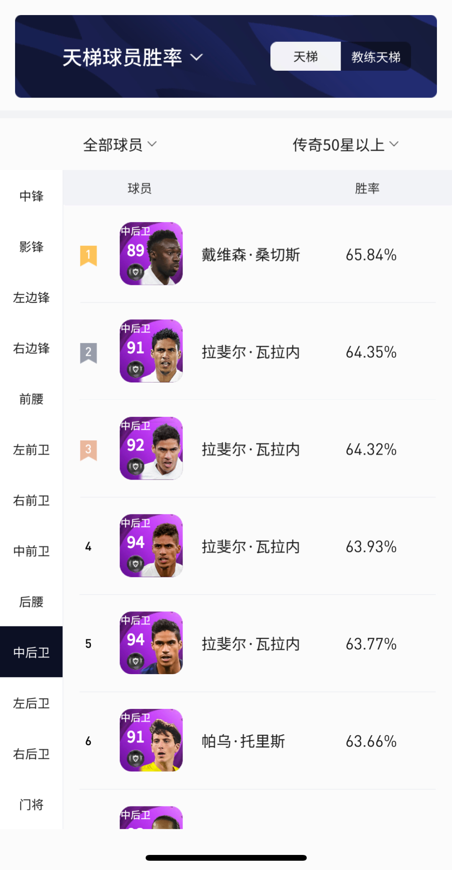Open the 全部球员 filter dropdown
This screenshot has height=870, width=452.
[x=120, y=145]
